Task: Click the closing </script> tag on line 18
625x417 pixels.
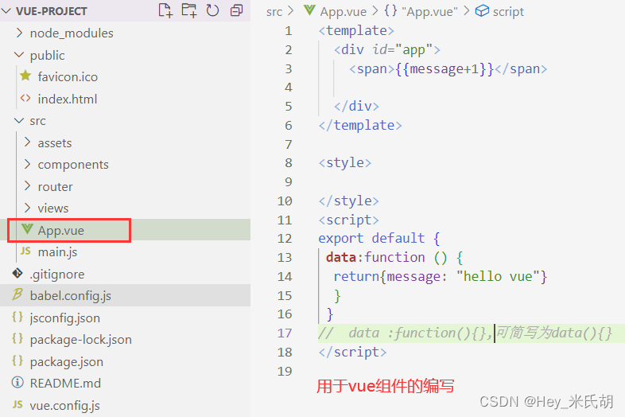Action: [352, 352]
